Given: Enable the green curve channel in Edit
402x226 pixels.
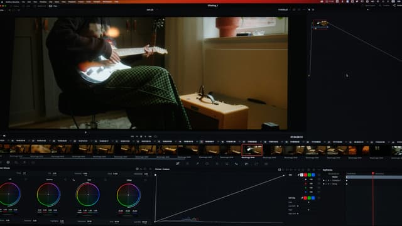Looking at the screenshot, I should 309,175.
